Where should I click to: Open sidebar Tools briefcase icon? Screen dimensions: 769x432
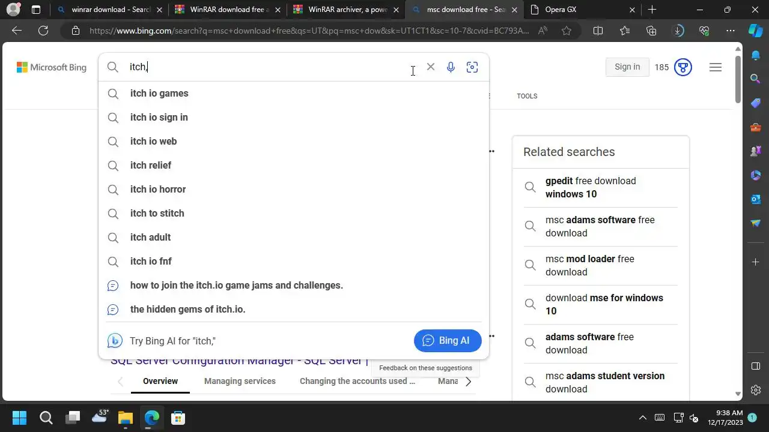(756, 127)
